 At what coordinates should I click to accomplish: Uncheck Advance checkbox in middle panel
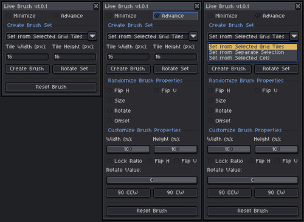pyautogui.click(x=157, y=16)
